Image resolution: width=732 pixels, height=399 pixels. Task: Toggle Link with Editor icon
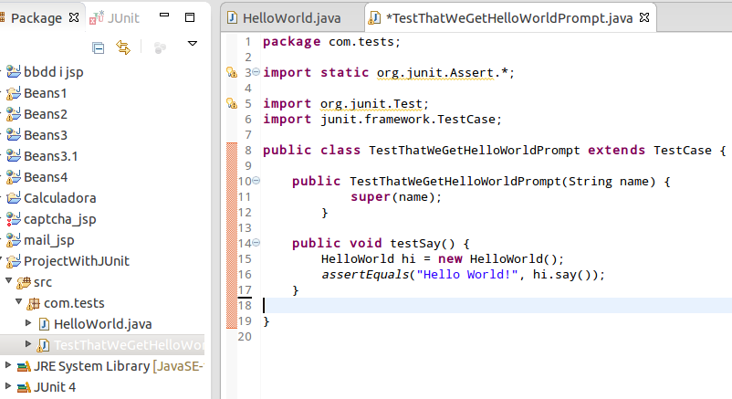tap(122, 46)
